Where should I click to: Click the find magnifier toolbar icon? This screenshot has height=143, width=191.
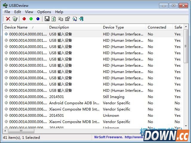(75, 19)
